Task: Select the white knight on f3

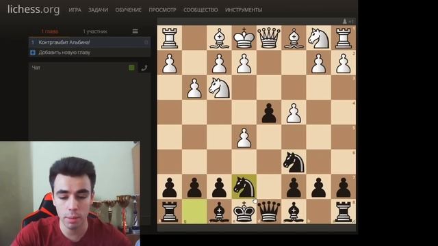Action: (x=219, y=87)
